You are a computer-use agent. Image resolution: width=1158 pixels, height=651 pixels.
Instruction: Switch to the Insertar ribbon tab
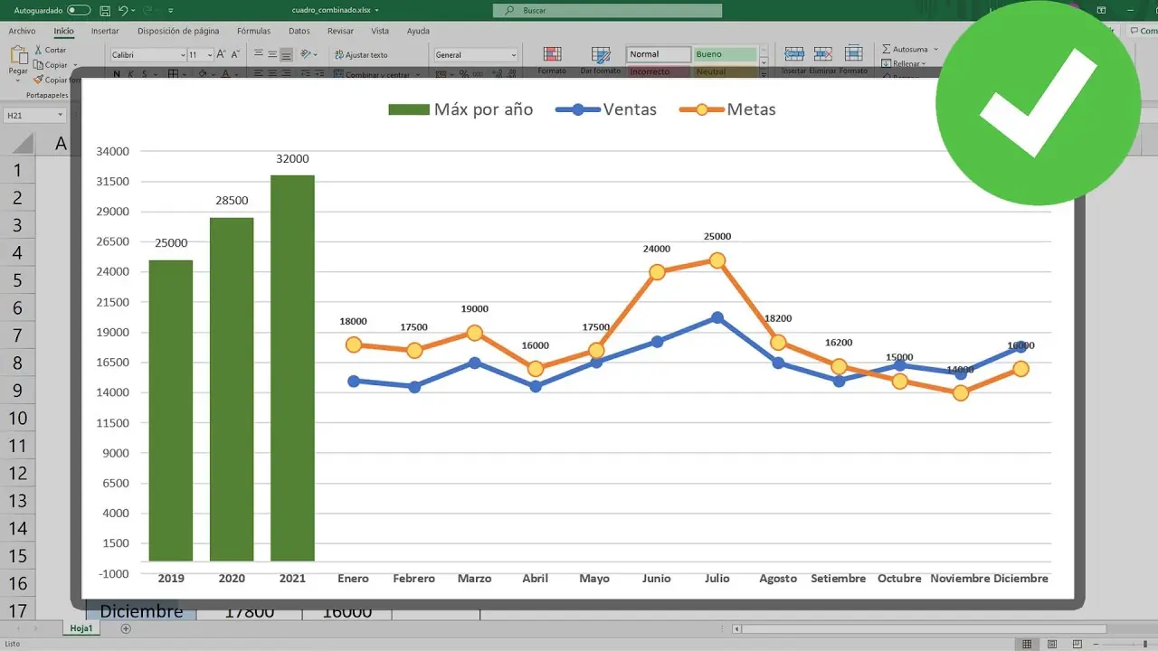105,31
